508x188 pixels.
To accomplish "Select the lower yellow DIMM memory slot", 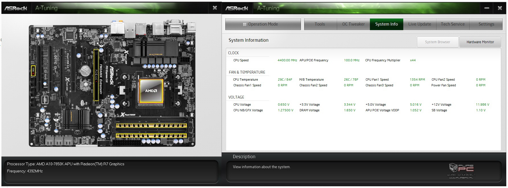I will 151,135.
